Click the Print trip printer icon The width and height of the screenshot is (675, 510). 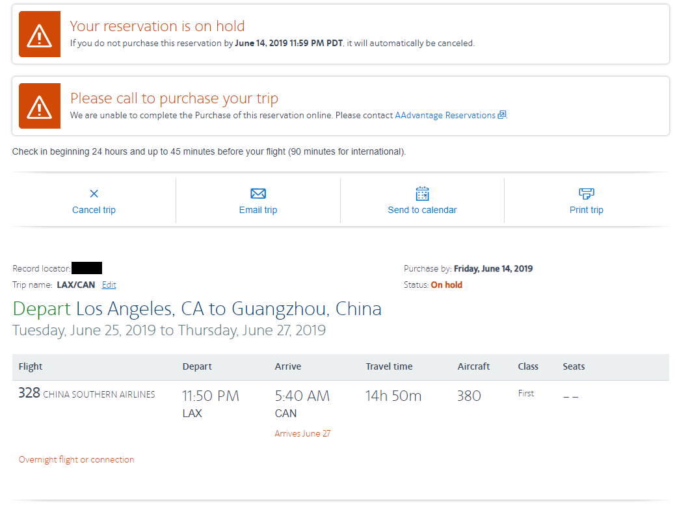pyautogui.click(x=587, y=193)
